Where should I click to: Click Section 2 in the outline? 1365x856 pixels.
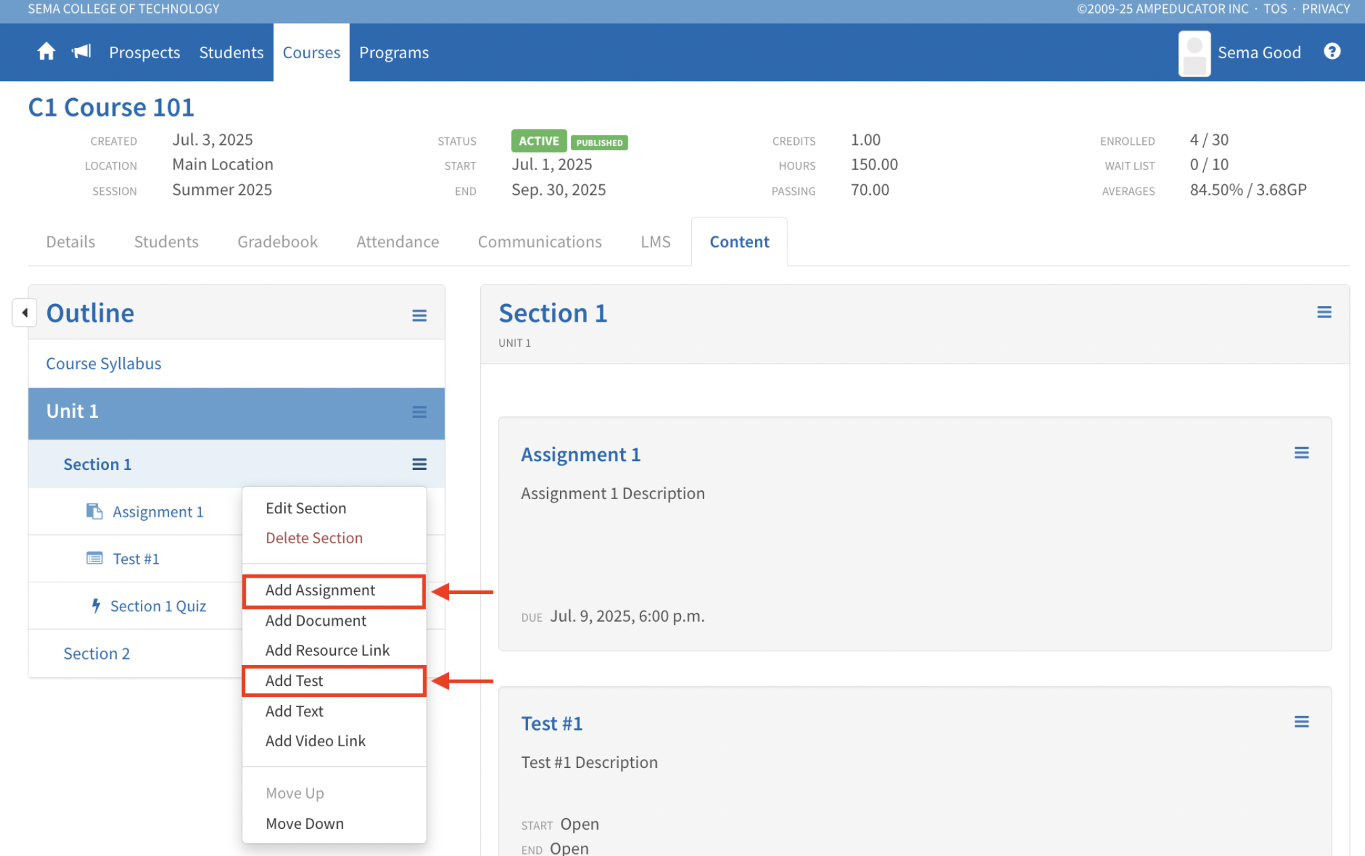[96, 654]
